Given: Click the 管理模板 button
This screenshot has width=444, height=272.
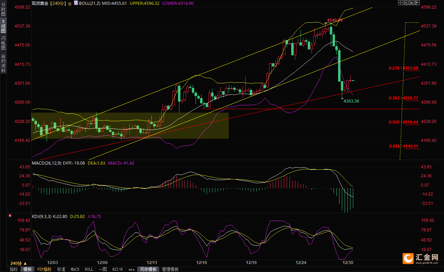Looking at the screenshot, I should tap(170, 269).
